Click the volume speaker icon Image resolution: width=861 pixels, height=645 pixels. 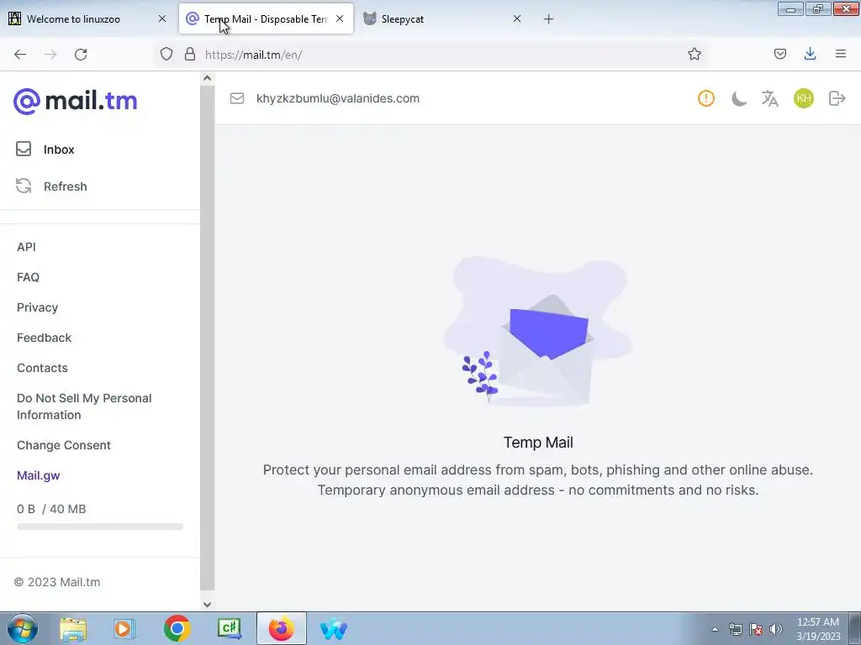click(x=776, y=629)
